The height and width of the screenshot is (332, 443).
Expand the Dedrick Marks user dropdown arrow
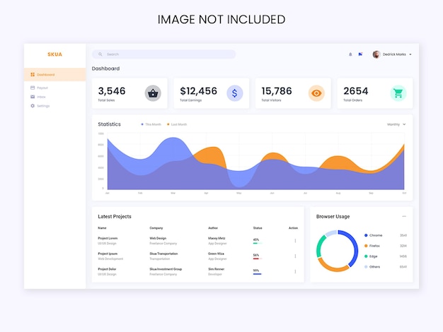(410, 54)
